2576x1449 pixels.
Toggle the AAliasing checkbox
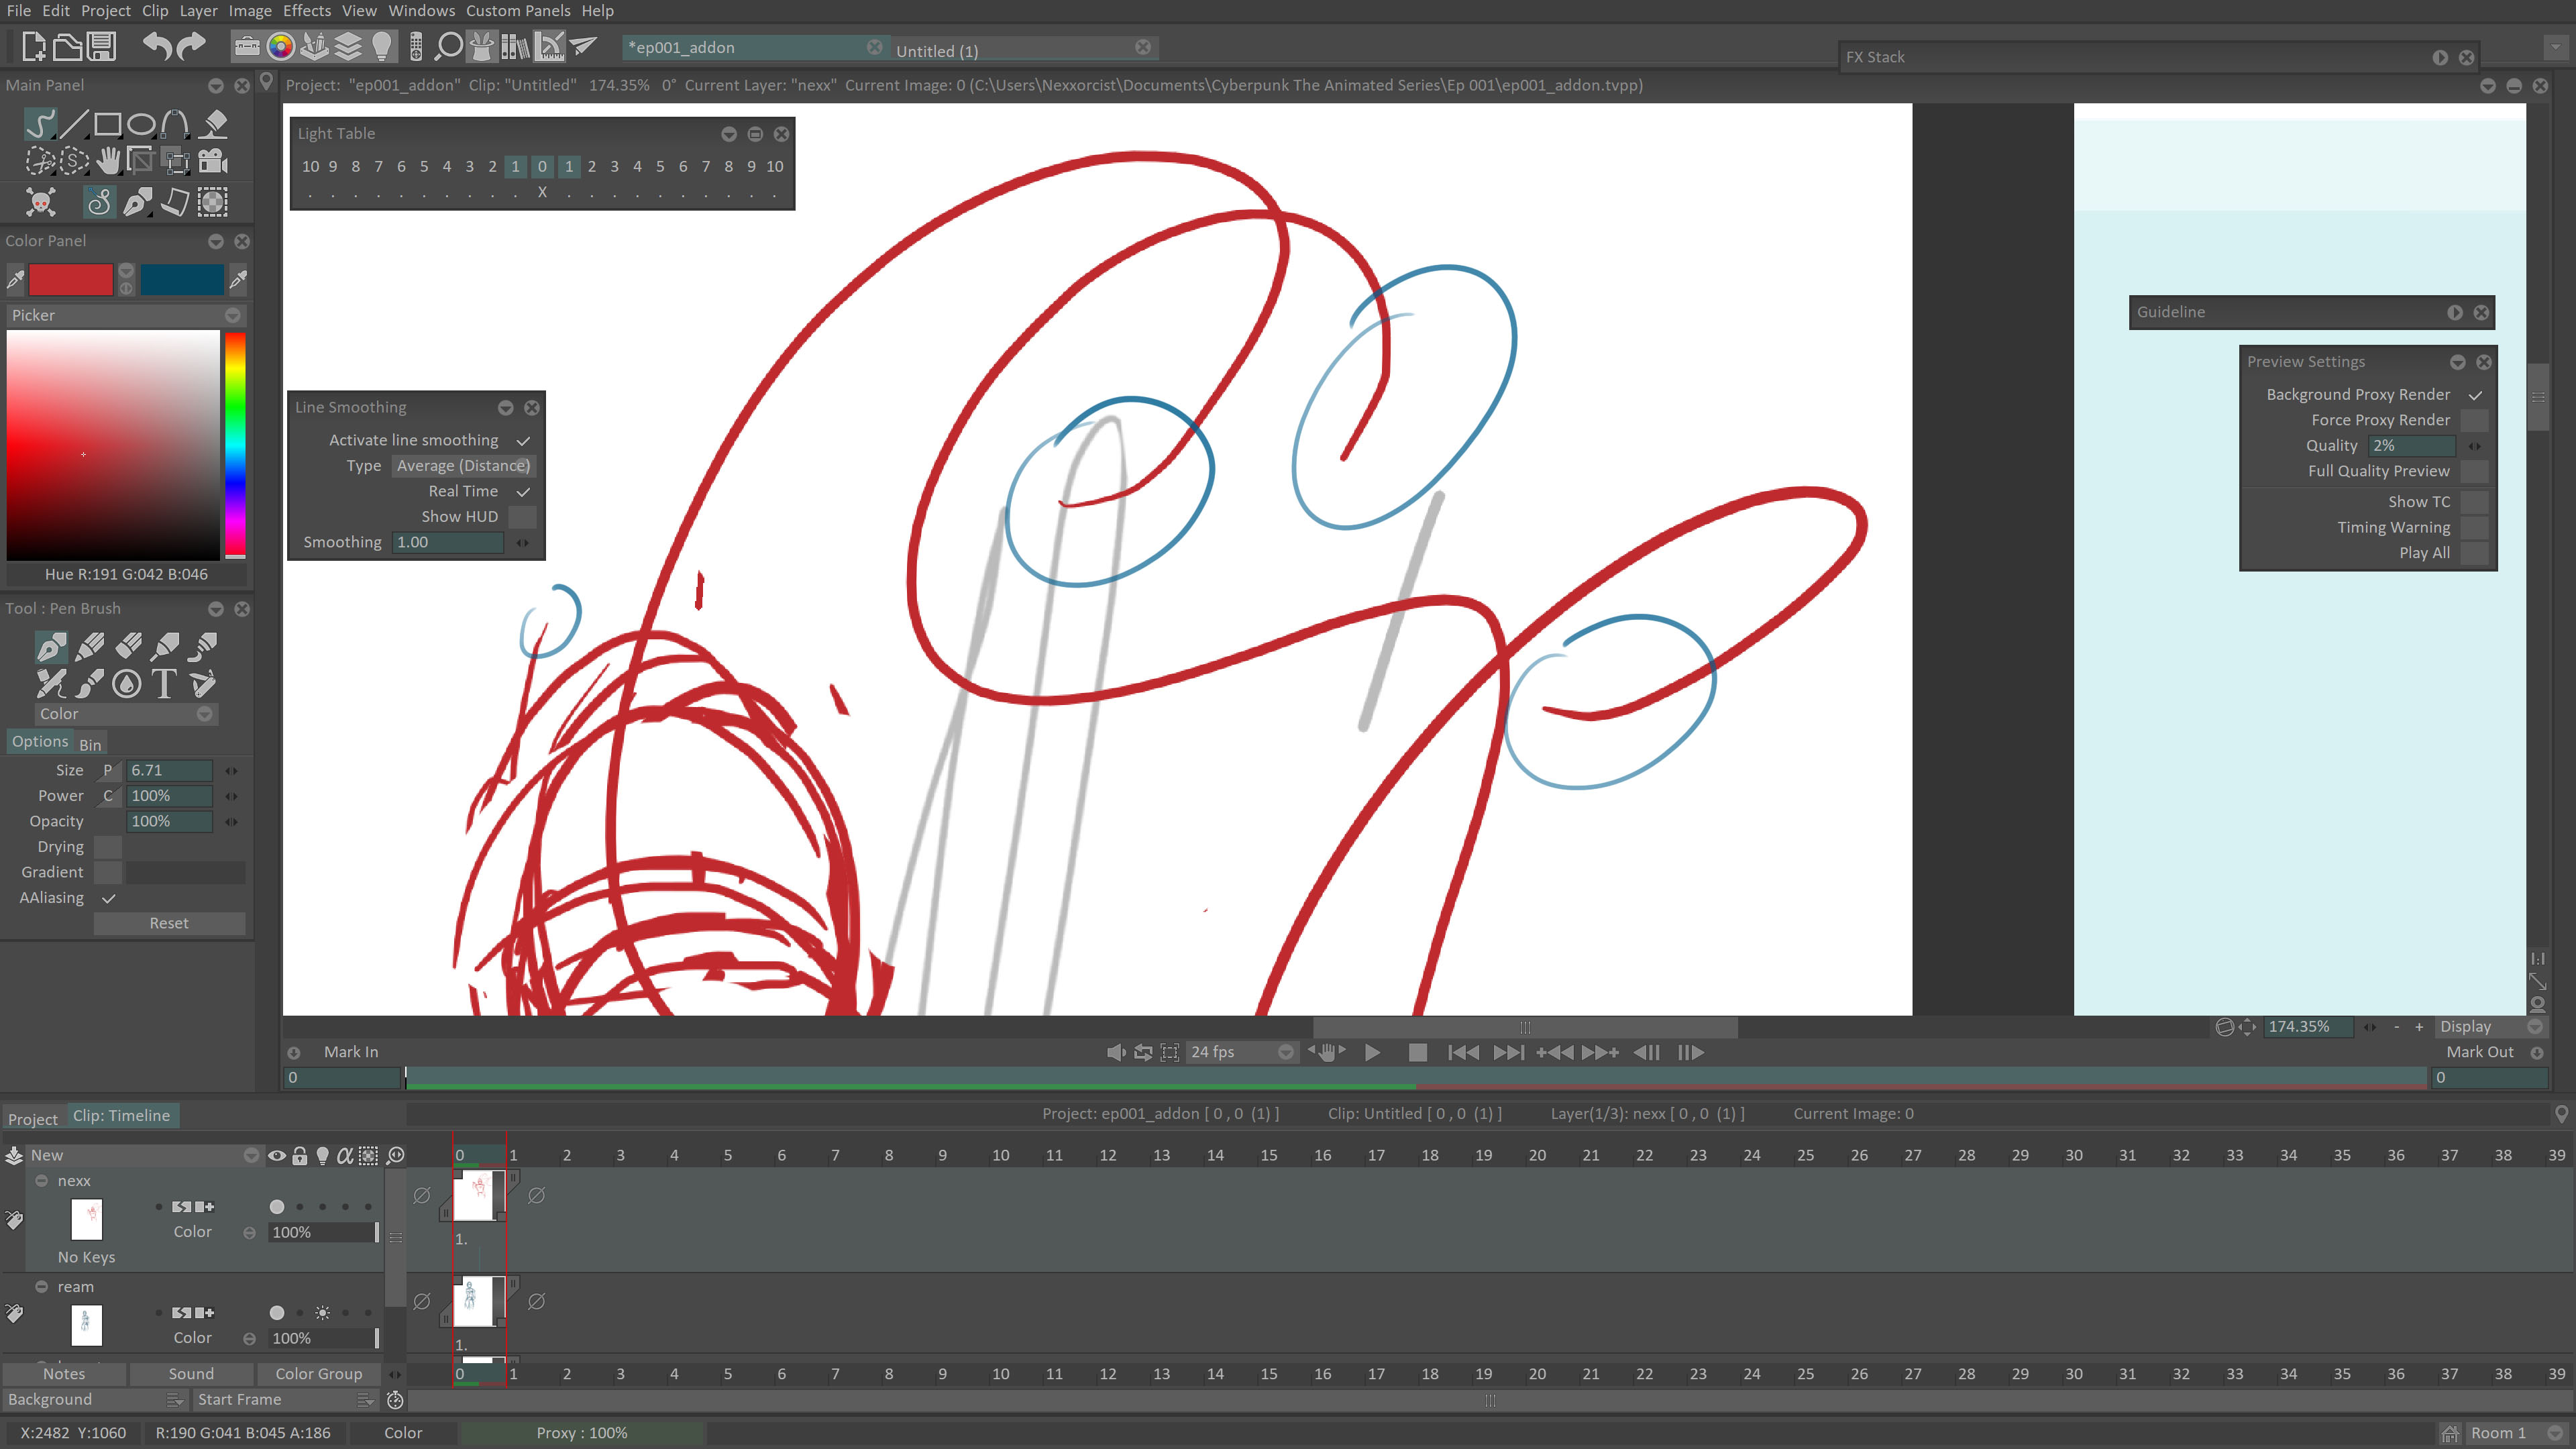tap(108, 898)
